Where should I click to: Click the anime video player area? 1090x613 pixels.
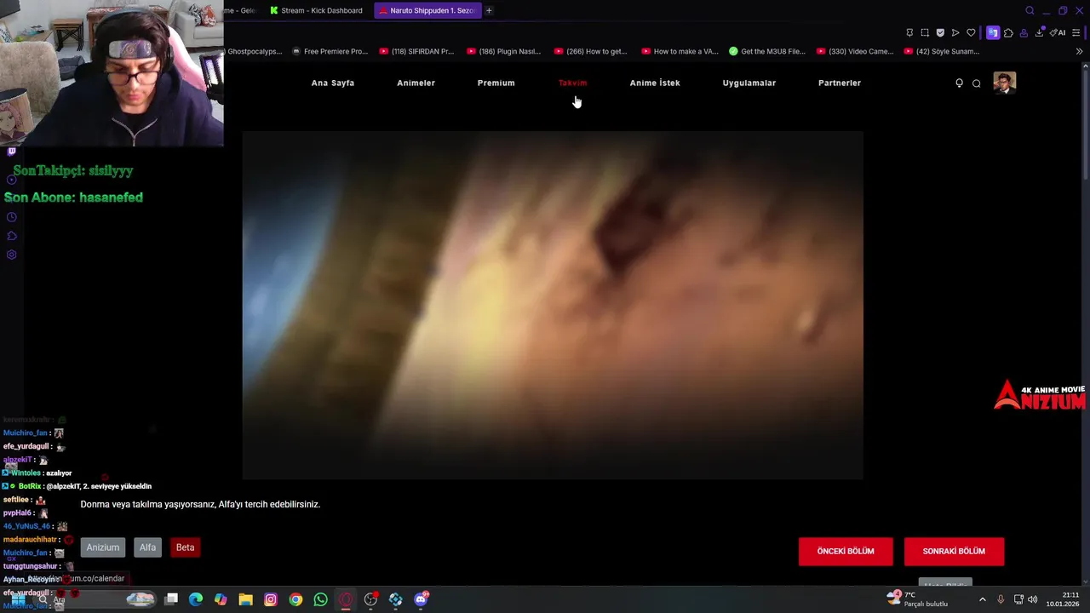click(553, 306)
